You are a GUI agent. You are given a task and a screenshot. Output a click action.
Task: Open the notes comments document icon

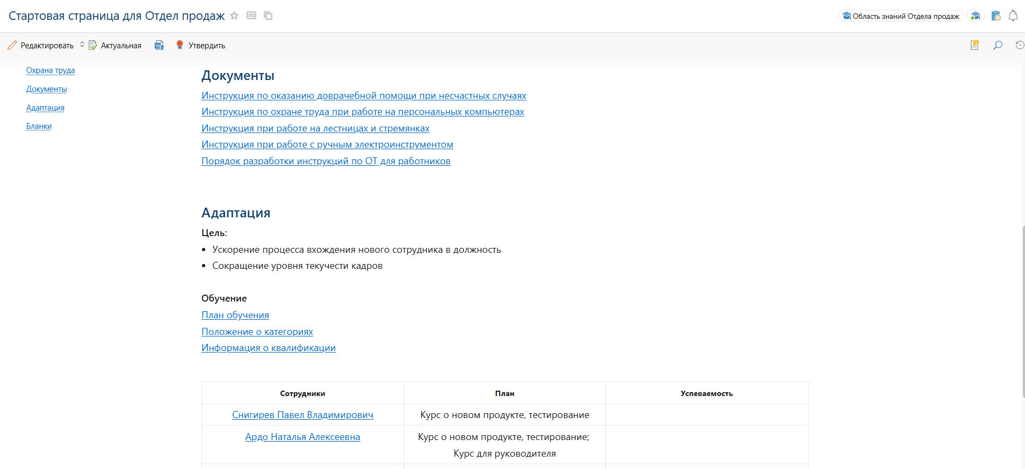[975, 46]
